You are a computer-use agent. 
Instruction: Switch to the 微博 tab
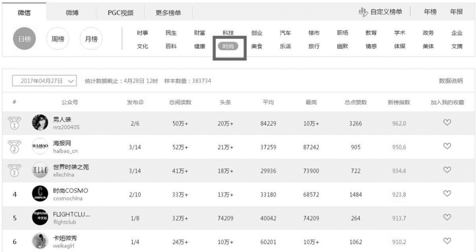[72, 13]
